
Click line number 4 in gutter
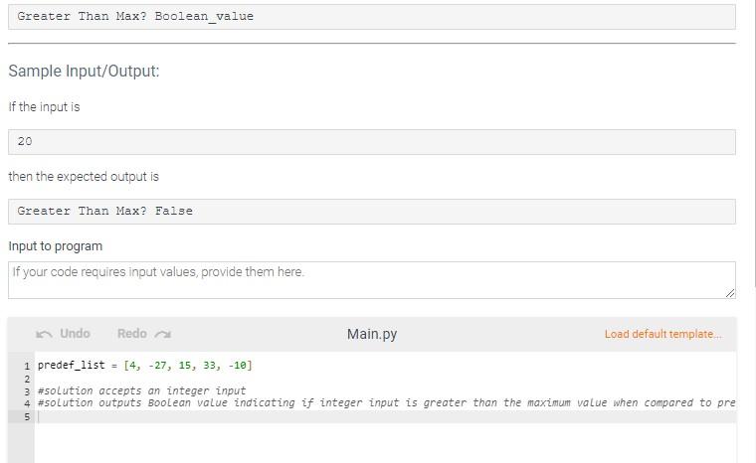[27, 403]
